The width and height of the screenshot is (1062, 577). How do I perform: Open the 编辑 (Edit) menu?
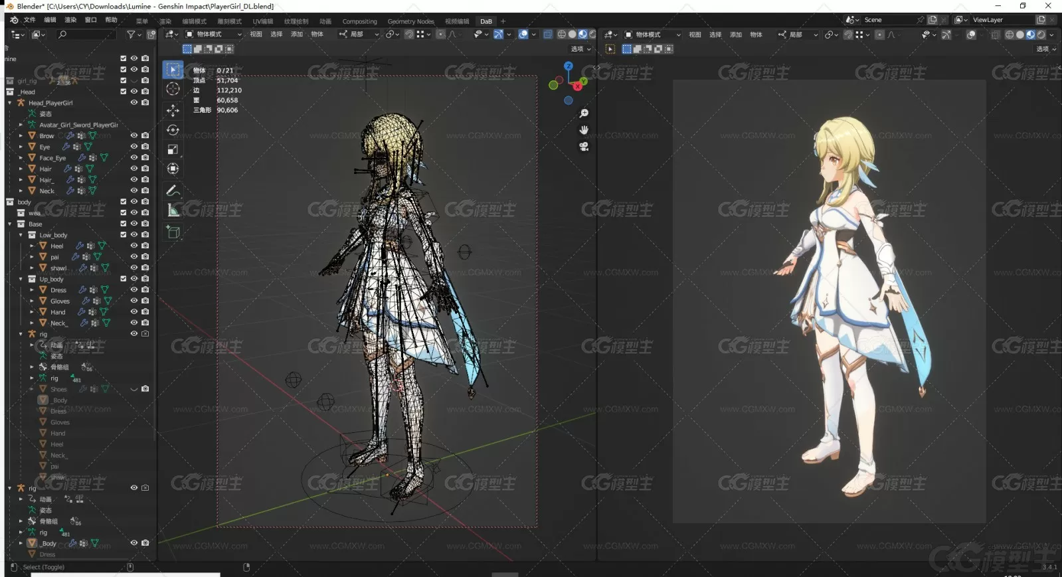tap(50, 20)
